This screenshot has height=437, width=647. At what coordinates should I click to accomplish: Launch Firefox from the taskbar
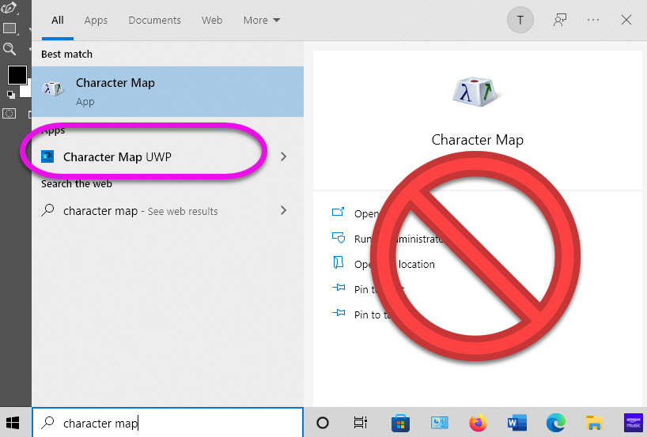click(x=478, y=423)
